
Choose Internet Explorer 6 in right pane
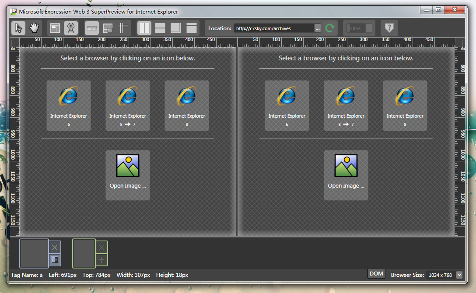pyautogui.click(x=287, y=105)
